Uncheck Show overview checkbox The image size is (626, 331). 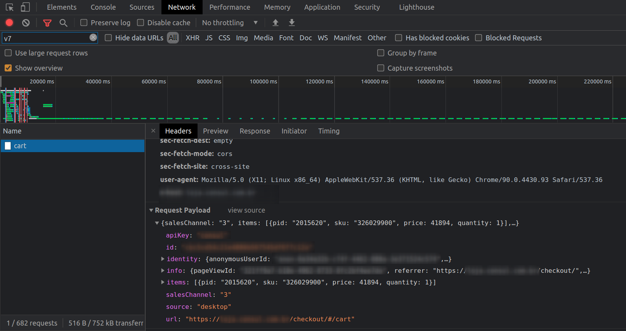pyautogui.click(x=8, y=68)
